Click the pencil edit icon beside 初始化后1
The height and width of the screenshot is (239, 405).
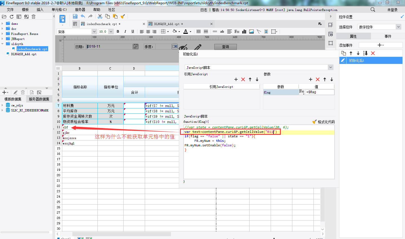(343, 60)
